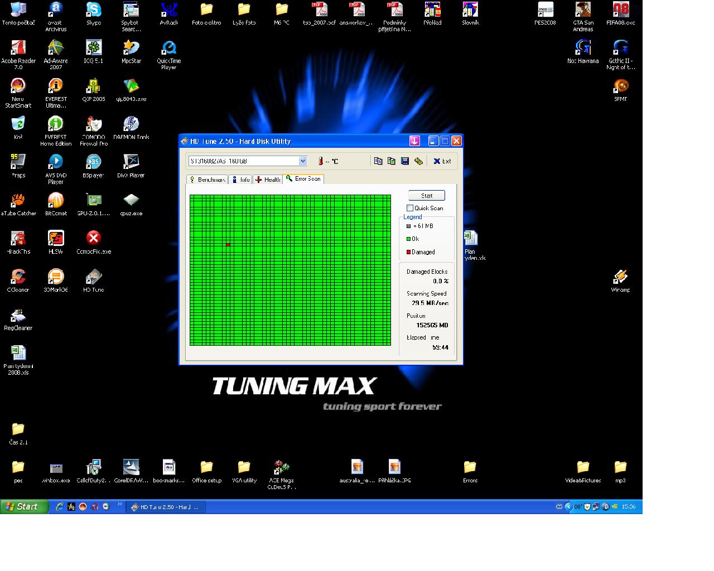Screen dimensions: 714x571
Task: Select the HijackThis desktop icon
Action: click(x=18, y=242)
